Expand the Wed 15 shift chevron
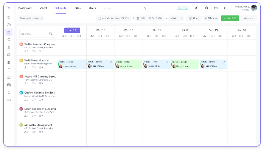 [x=111, y=62]
